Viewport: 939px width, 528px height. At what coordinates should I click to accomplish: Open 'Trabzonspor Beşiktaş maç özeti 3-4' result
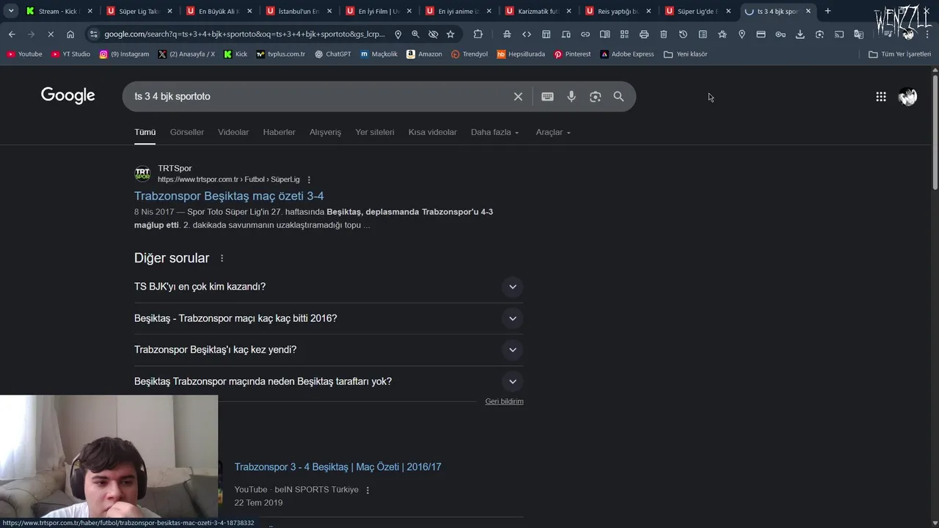229,196
